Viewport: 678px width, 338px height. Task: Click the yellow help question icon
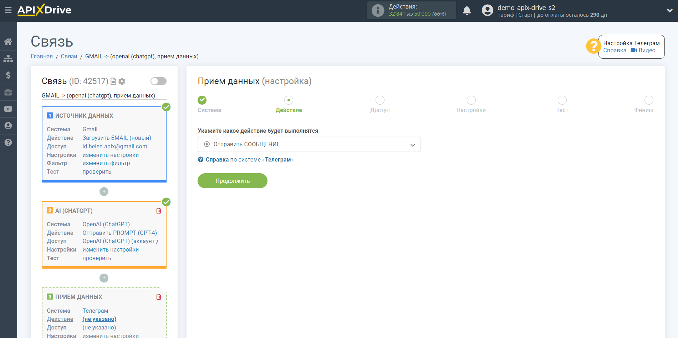[x=593, y=46]
